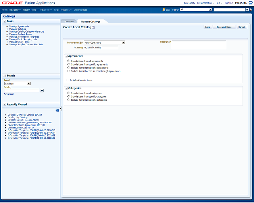Switch to the Overview tab
Screen dimensions: 254x203
[69, 21]
